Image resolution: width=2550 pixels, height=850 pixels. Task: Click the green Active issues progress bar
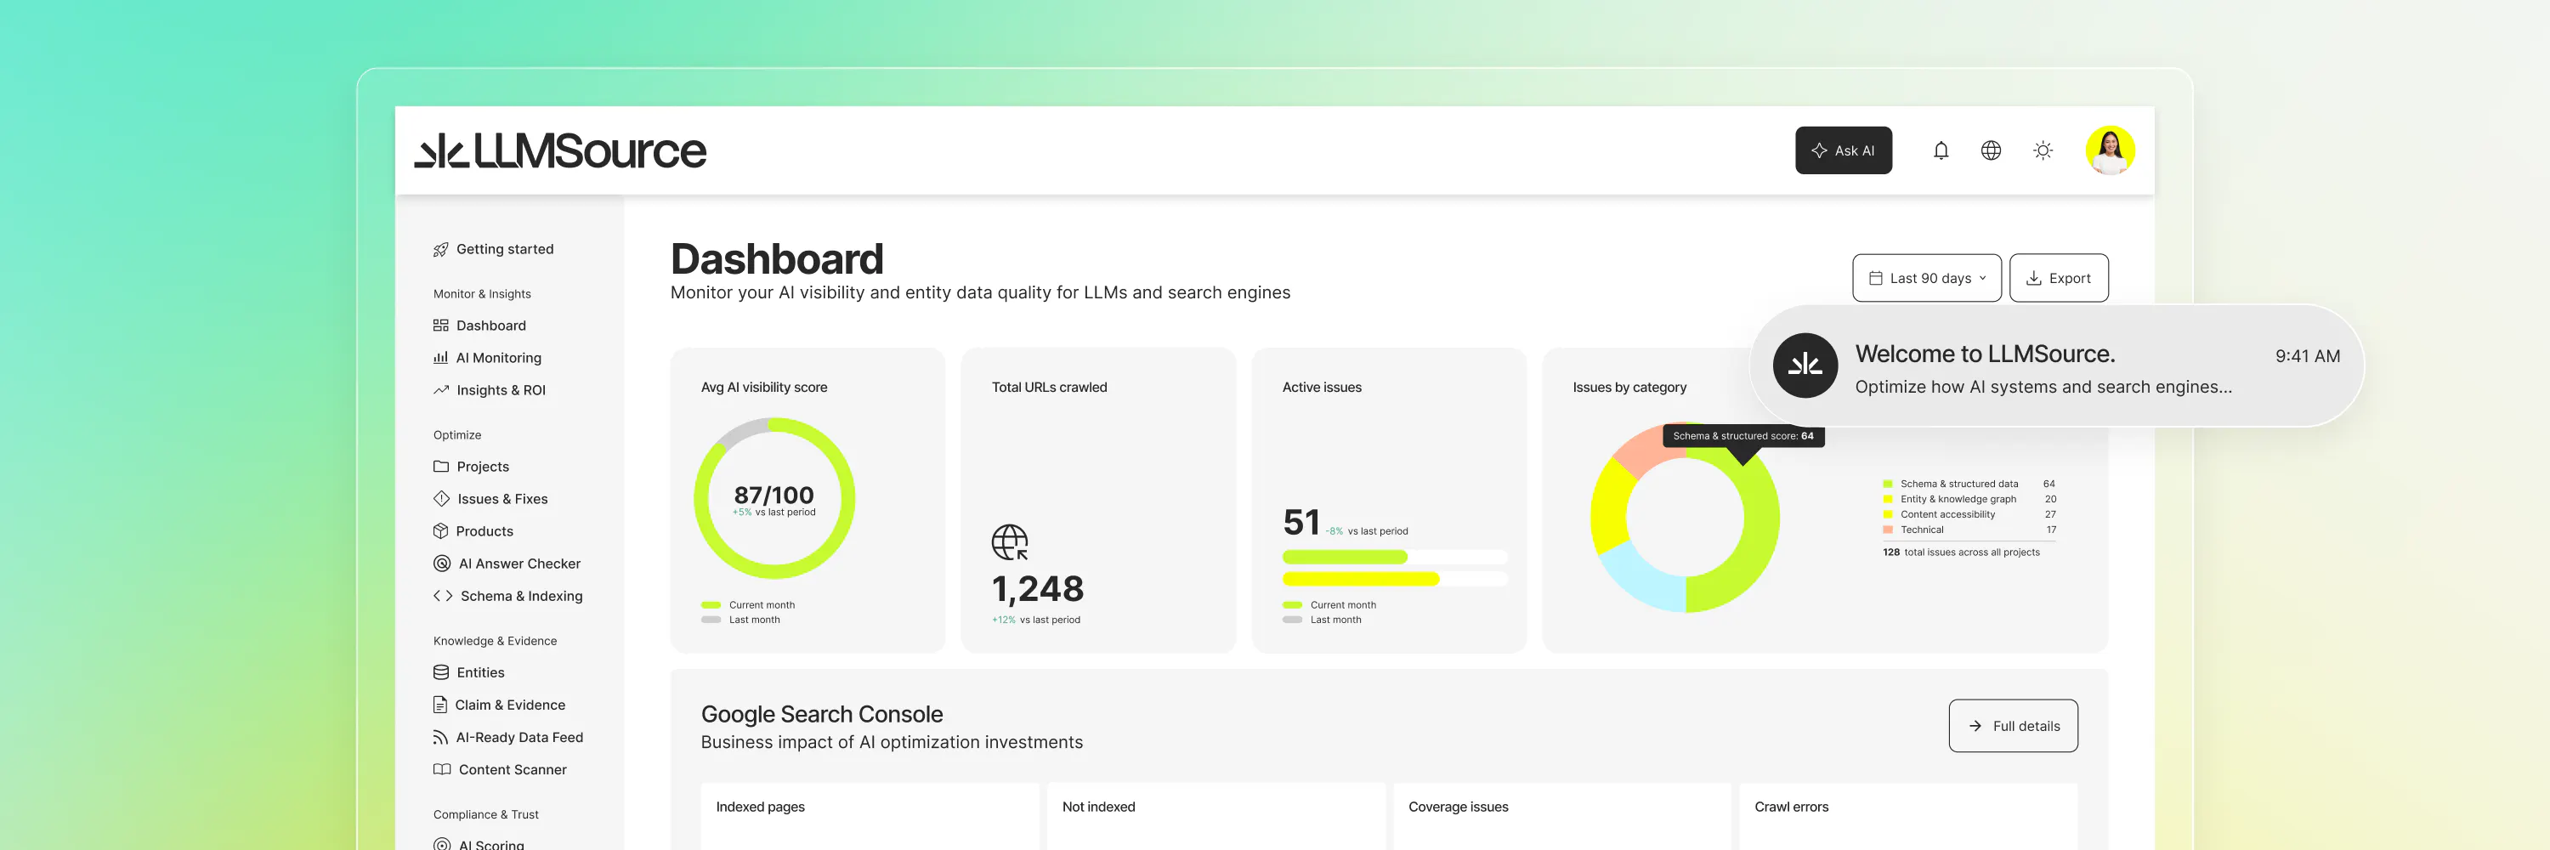pyautogui.click(x=1345, y=557)
